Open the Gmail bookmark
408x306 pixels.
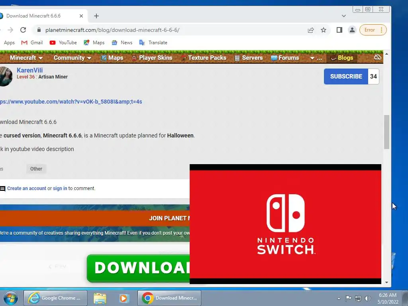[32, 43]
